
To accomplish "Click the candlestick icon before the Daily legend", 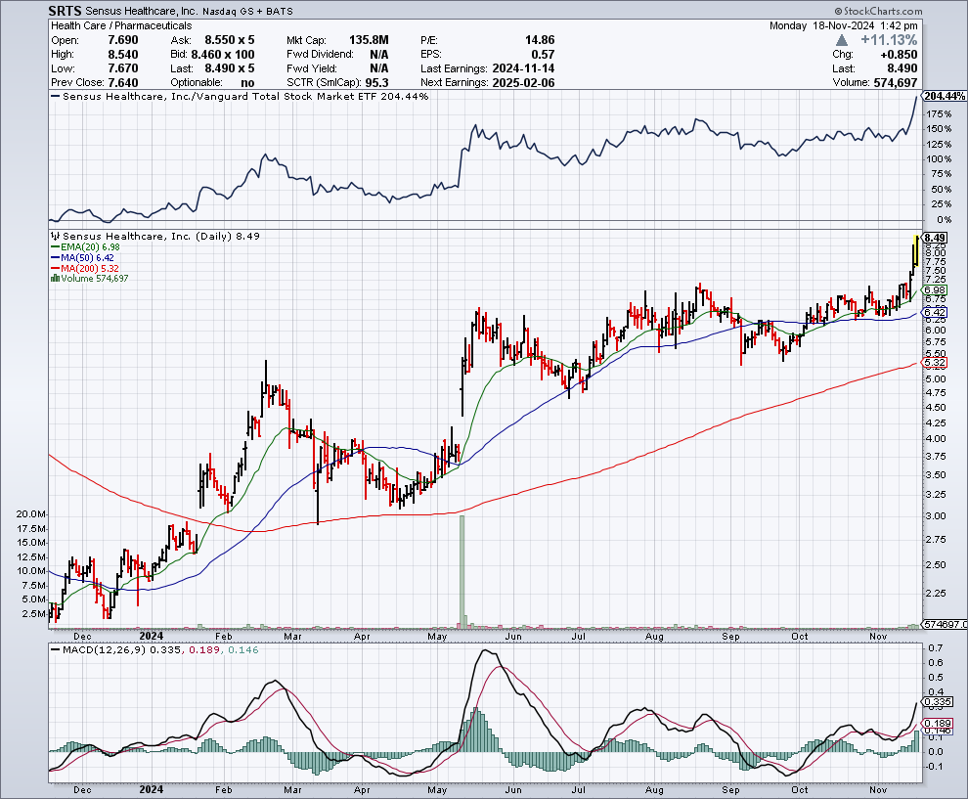I will tap(55, 236).
